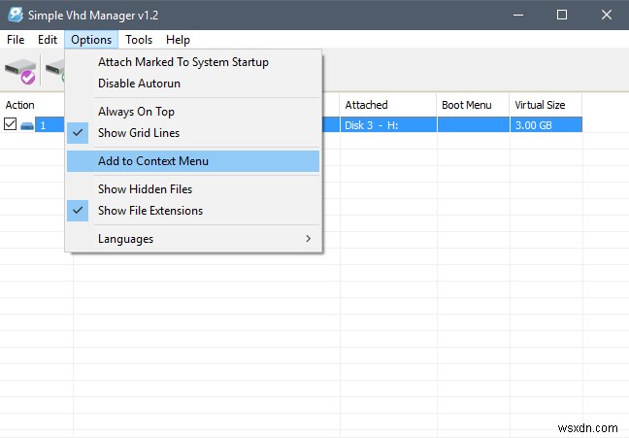
Task: Close the Simple Vhd Manager window
Action: [606, 15]
